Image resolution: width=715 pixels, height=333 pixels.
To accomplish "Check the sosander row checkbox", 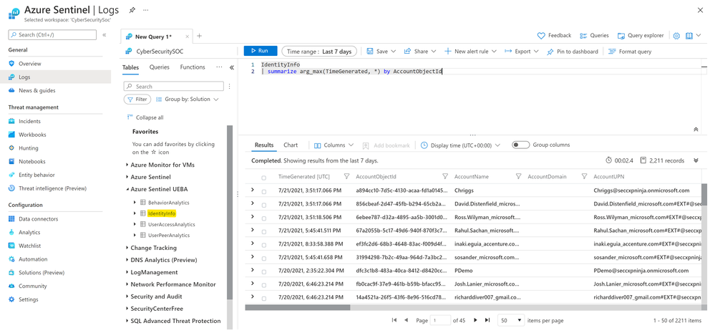I will tap(263, 259).
